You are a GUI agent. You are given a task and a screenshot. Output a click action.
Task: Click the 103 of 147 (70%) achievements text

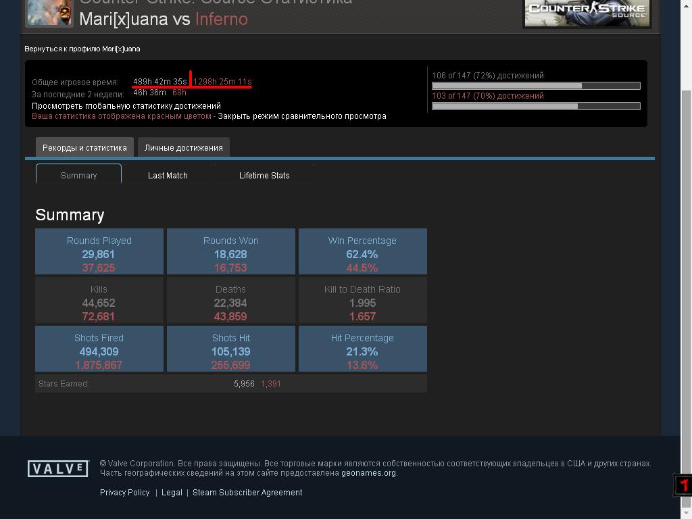488,96
